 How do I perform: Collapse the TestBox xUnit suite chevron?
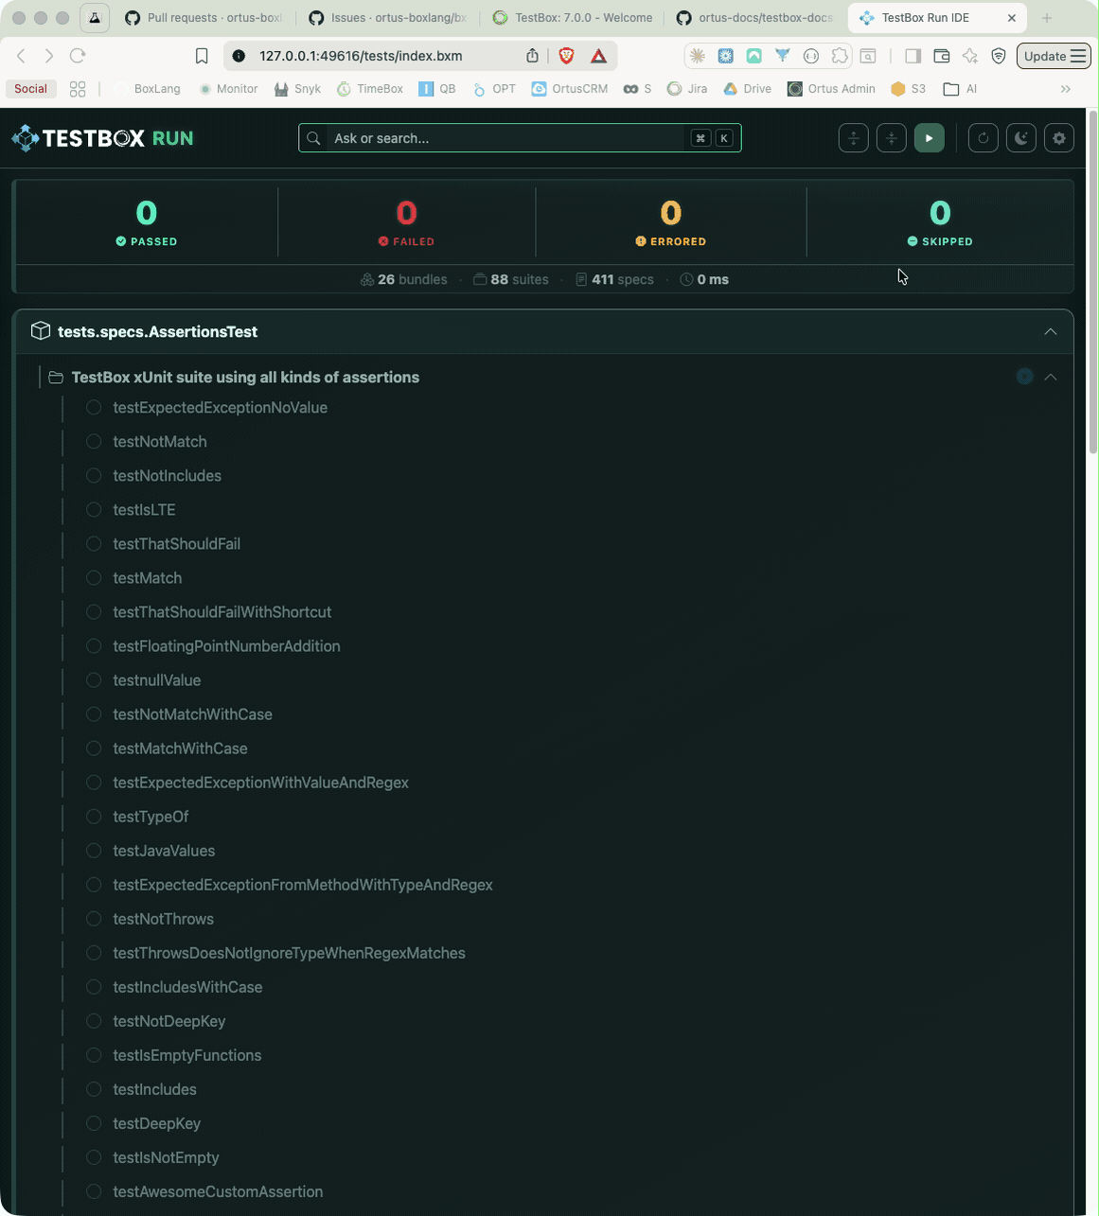click(1050, 377)
